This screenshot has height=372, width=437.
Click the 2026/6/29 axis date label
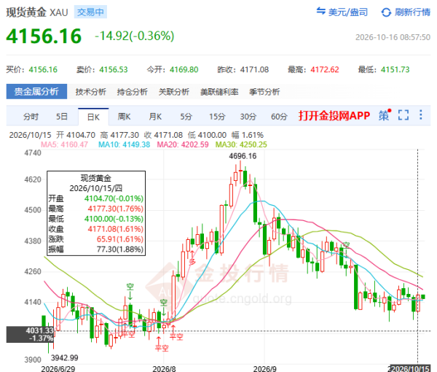(x=58, y=368)
